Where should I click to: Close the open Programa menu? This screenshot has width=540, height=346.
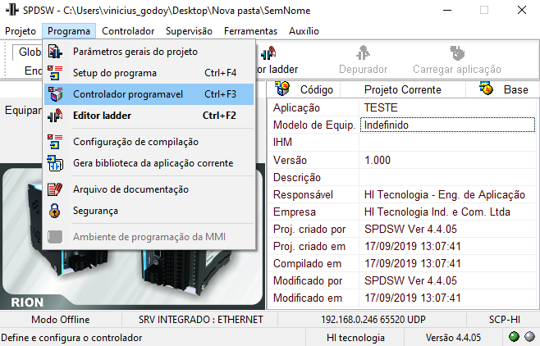pos(69,31)
